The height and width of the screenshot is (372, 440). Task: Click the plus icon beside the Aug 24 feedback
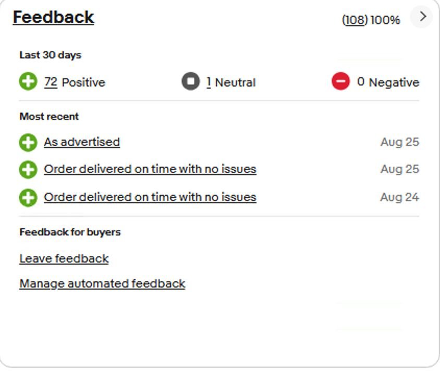click(28, 198)
